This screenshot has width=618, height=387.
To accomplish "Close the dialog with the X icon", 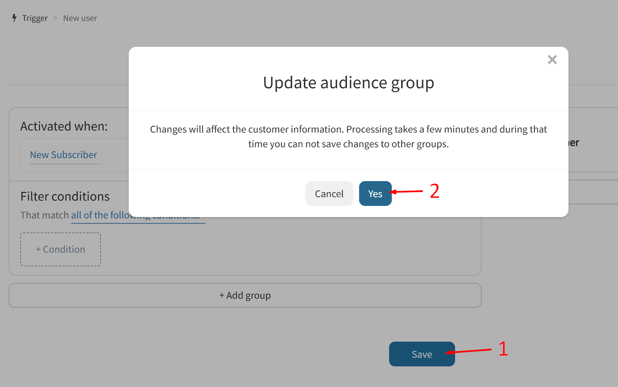I will (552, 59).
